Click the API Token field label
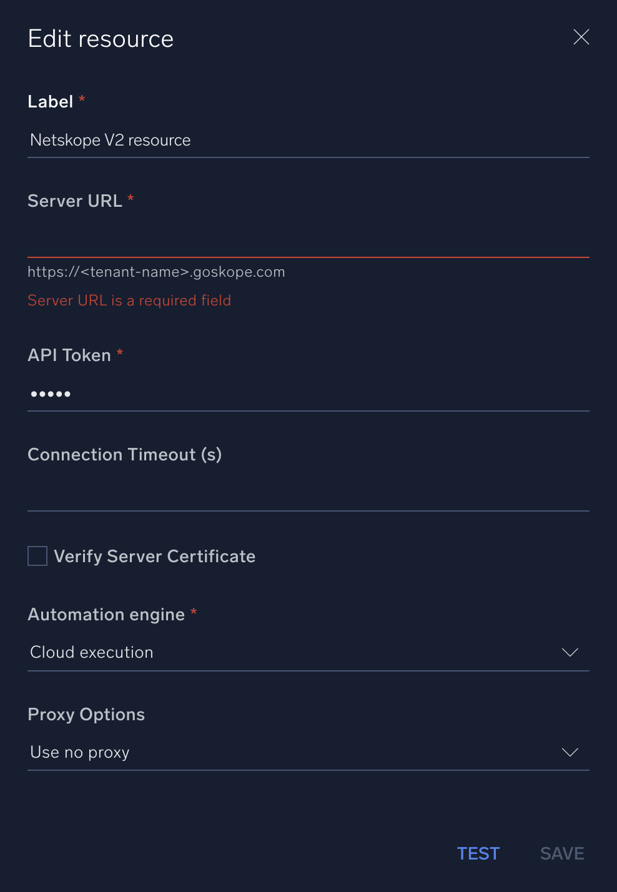Screen dimensions: 617x892 tap(69, 355)
